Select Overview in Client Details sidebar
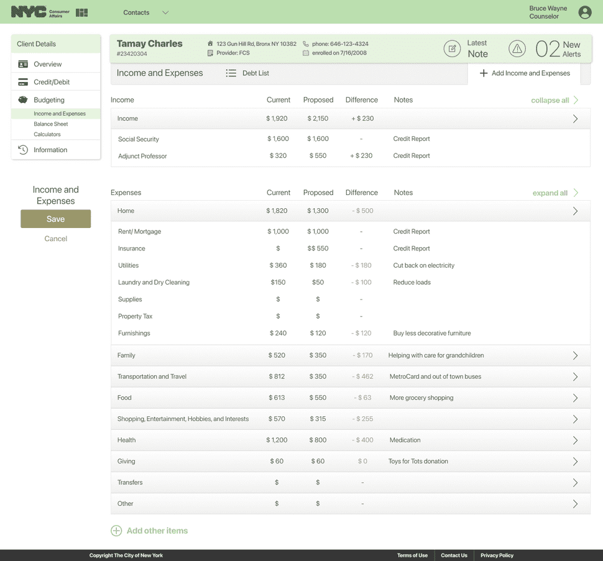Screen dimensions: 603x561 (56, 64)
